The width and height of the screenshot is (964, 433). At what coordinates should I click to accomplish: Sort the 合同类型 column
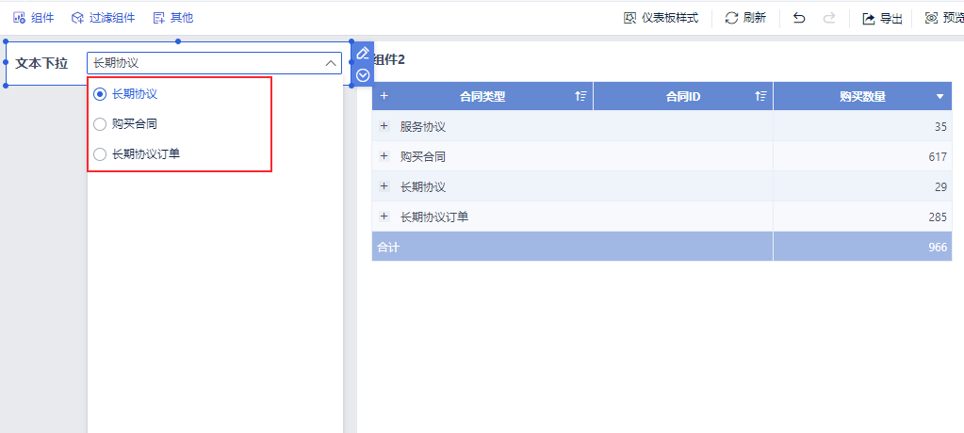(x=580, y=96)
